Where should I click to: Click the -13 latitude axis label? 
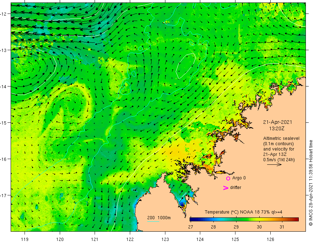pyautogui.click(x=4, y=50)
